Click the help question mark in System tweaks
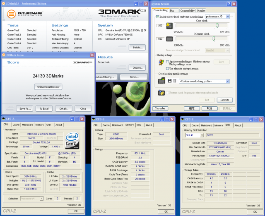265x216 pixels. pyautogui.click(x=229, y=4)
